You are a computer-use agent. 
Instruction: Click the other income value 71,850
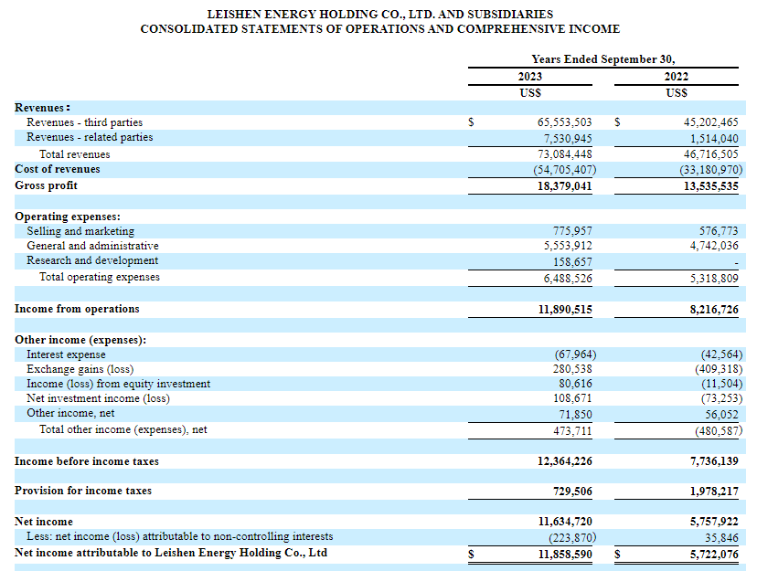(x=575, y=415)
